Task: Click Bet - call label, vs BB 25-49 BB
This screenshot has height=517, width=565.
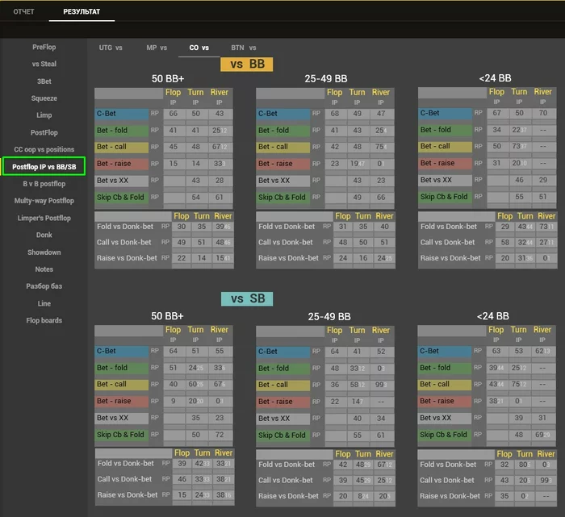Action: 282,147
